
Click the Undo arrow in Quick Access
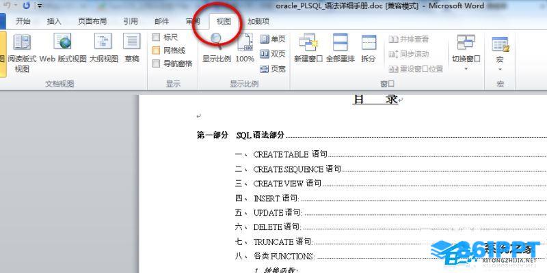click(x=8, y=5)
